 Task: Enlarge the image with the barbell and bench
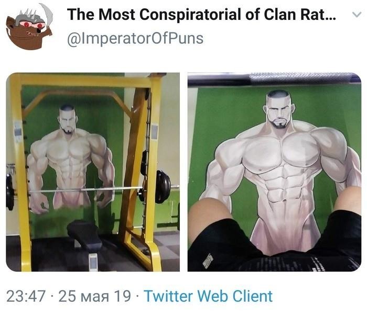(93, 172)
